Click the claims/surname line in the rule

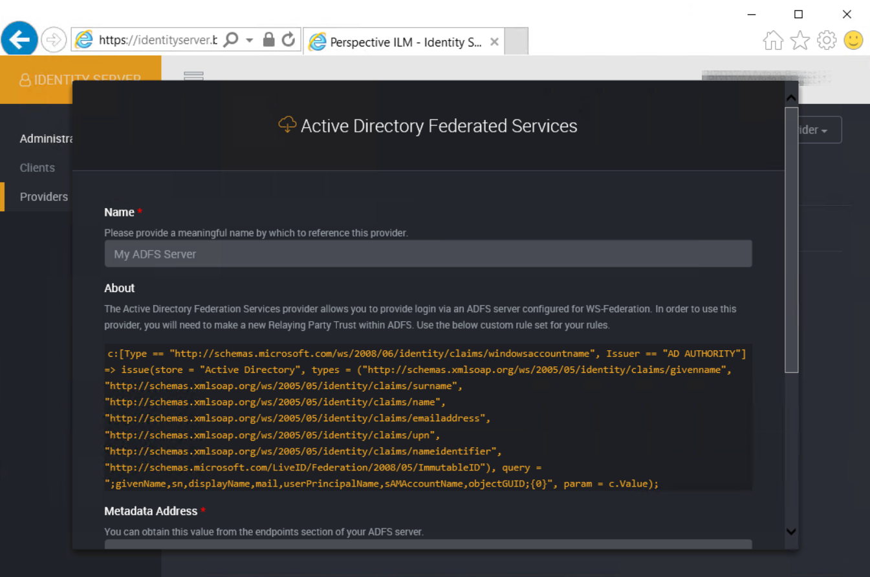click(x=285, y=386)
